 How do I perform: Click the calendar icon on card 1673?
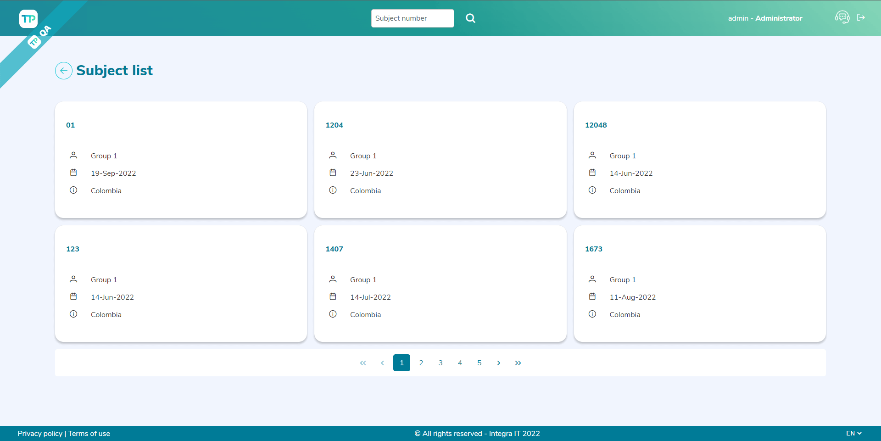[592, 296]
